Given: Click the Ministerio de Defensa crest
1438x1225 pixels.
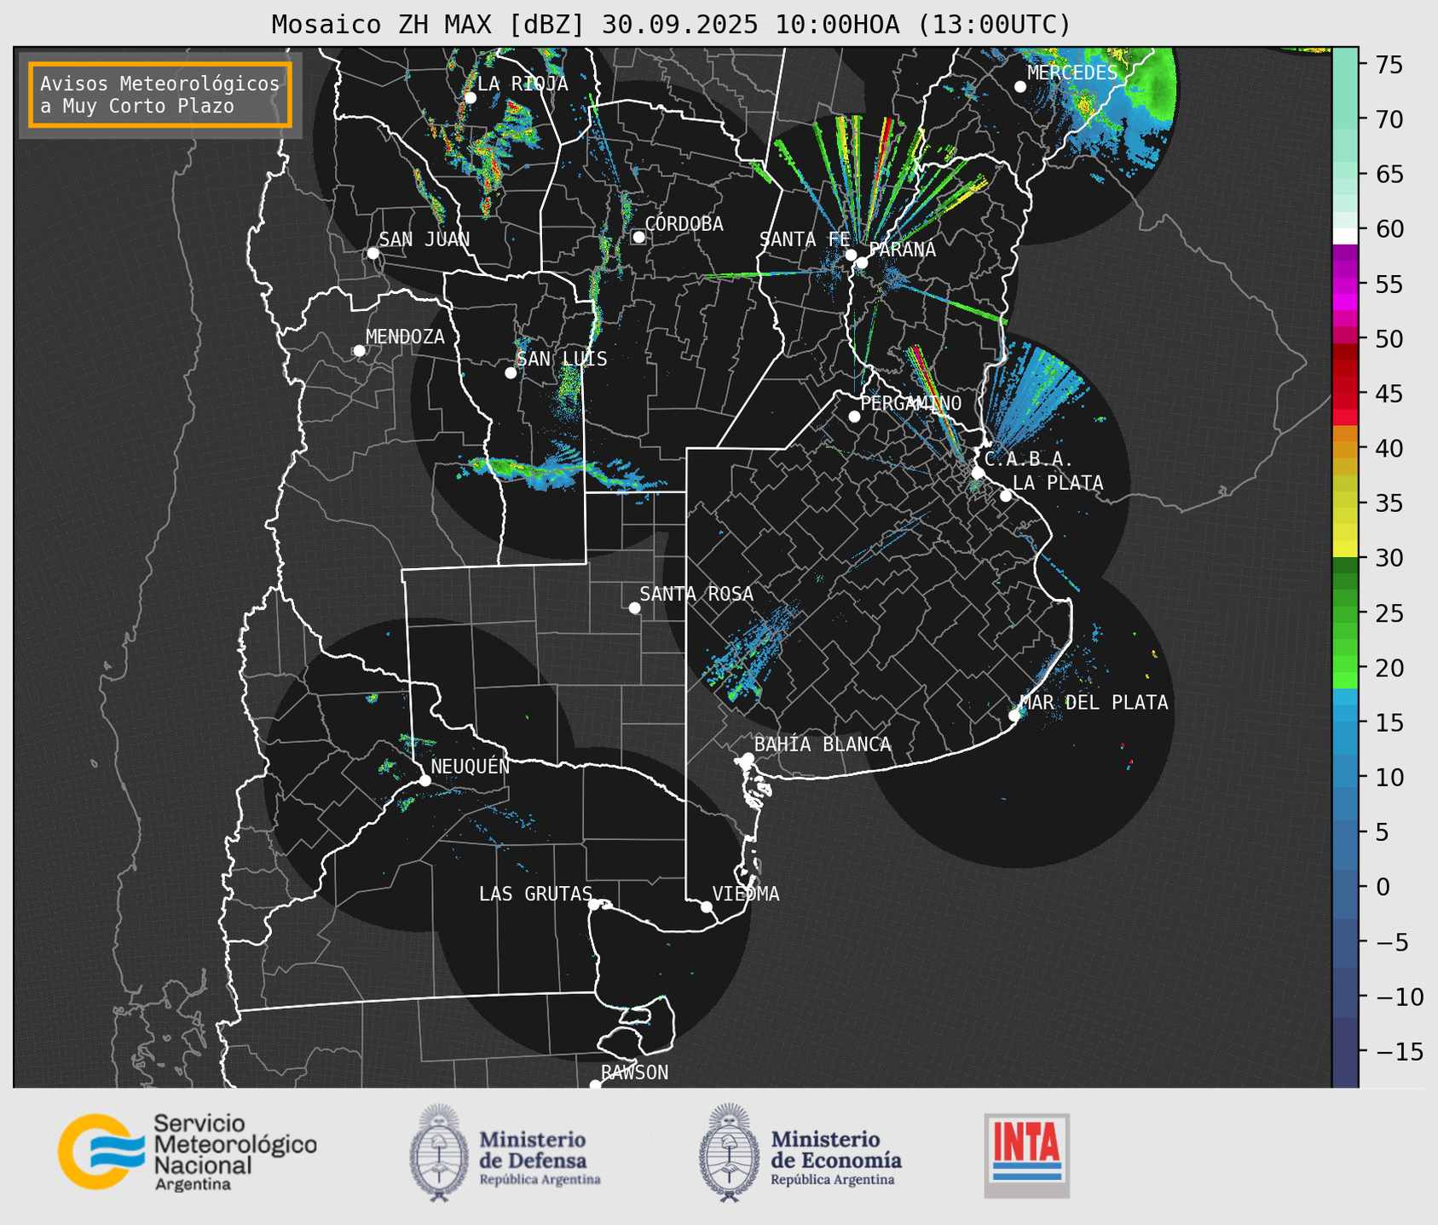Looking at the screenshot, I should [x=439, y=1153].
